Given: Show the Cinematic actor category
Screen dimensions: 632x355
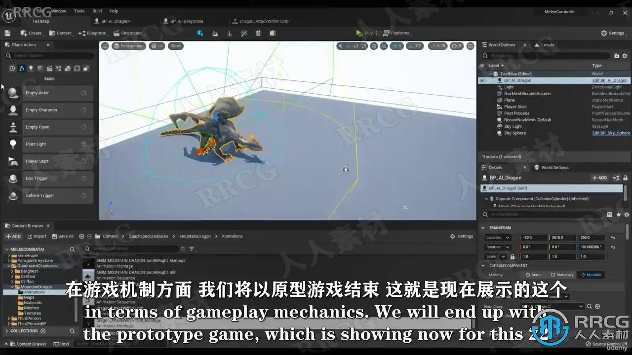Looking at the screenshot, I should (49, 69).
